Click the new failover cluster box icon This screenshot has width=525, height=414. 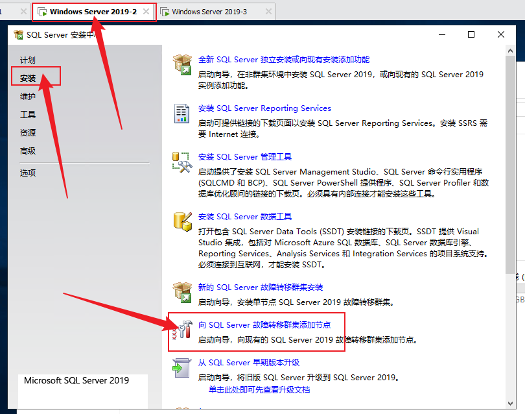183,292
